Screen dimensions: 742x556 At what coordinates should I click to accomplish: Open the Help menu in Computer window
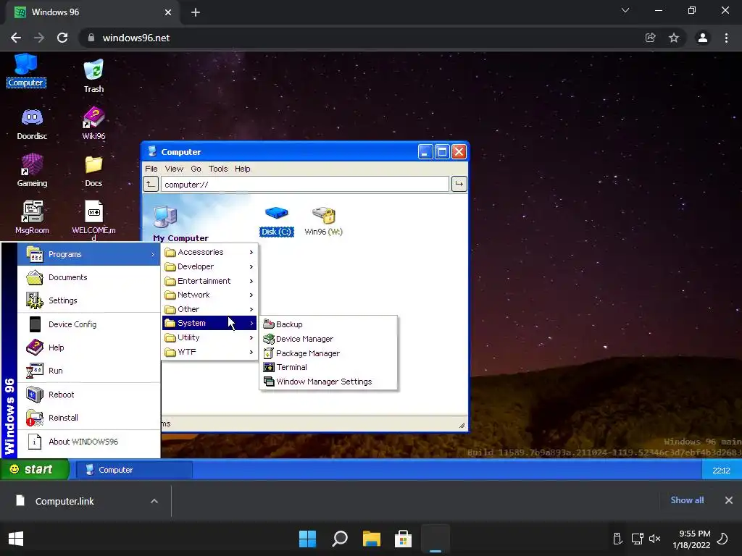pos(242,169)
